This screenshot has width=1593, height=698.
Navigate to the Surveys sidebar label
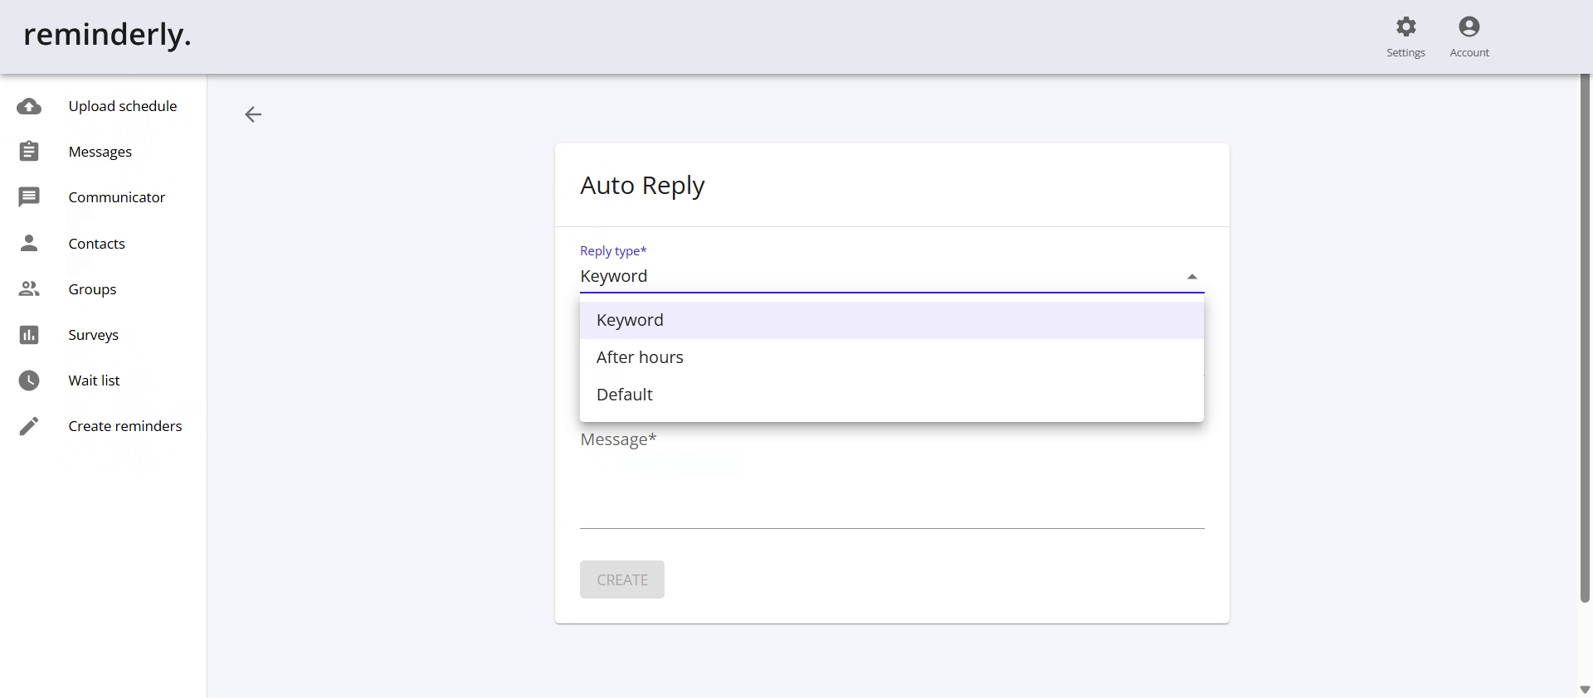point(94,335)
